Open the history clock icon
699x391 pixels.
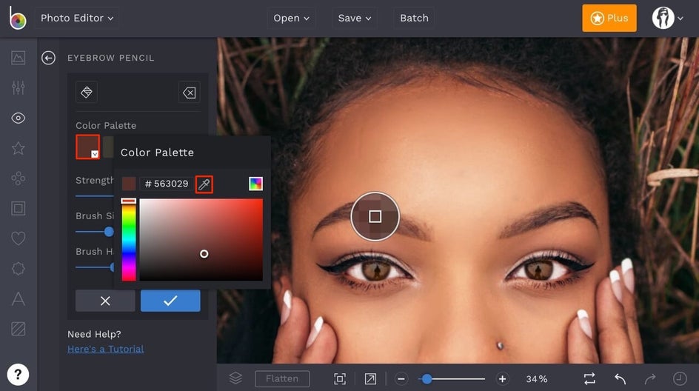680,379
